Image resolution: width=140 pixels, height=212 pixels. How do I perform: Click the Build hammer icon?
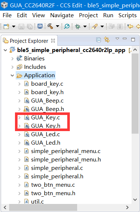point(50,26)
